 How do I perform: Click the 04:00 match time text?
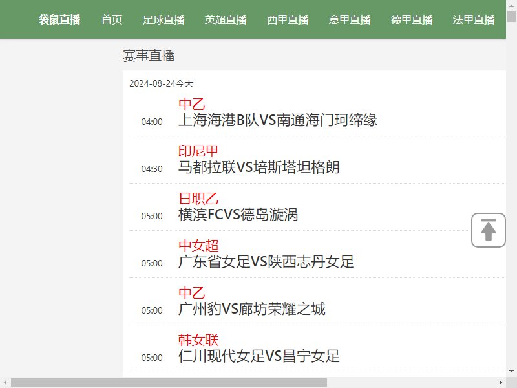pos(152,122)
